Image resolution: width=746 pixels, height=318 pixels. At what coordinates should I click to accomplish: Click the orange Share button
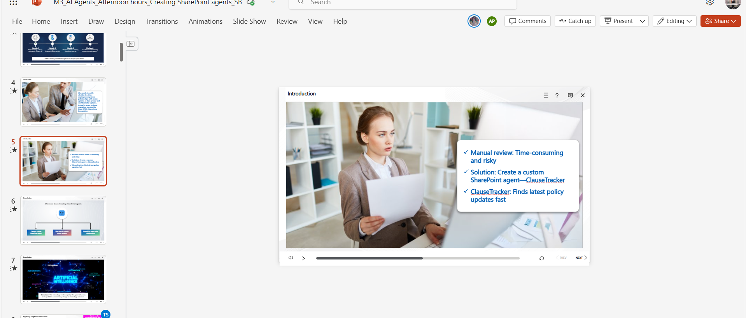tap(720, 21)
